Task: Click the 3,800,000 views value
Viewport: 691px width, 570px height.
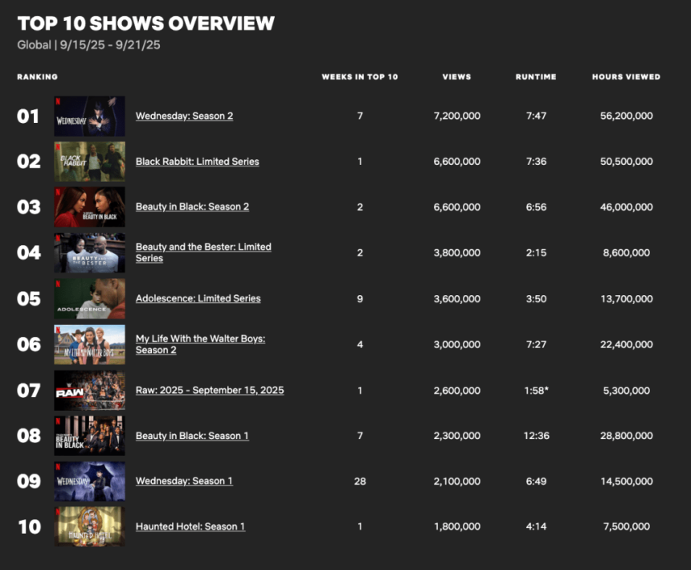Action: (457, 252)
